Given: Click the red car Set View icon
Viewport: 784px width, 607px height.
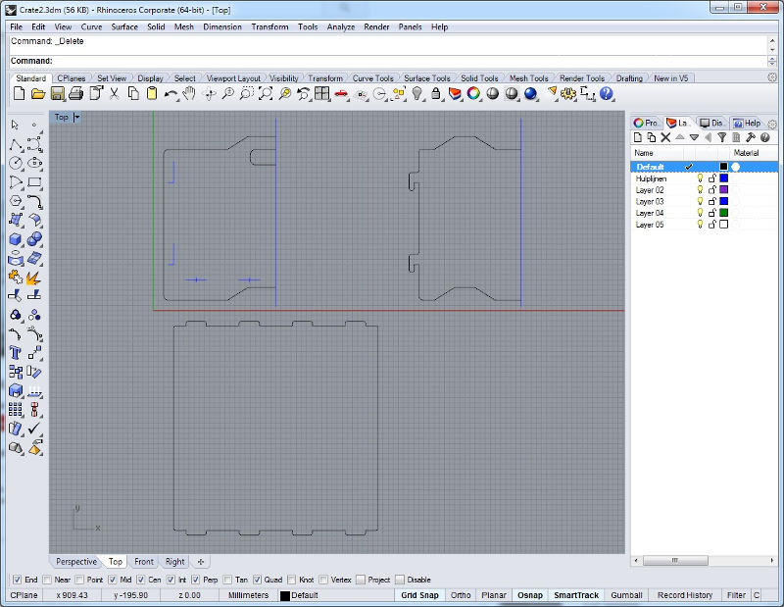Looking at the screenshot, I should coord(341,93).
